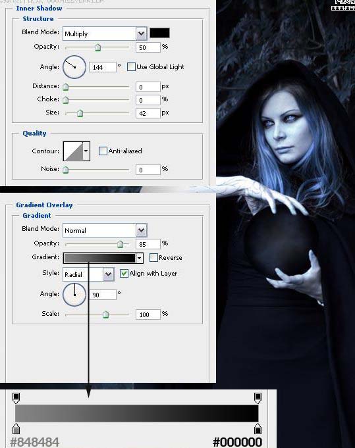
Task: Click the Gradient Overlay Opacity slider handle
Action: pos(120,244)
